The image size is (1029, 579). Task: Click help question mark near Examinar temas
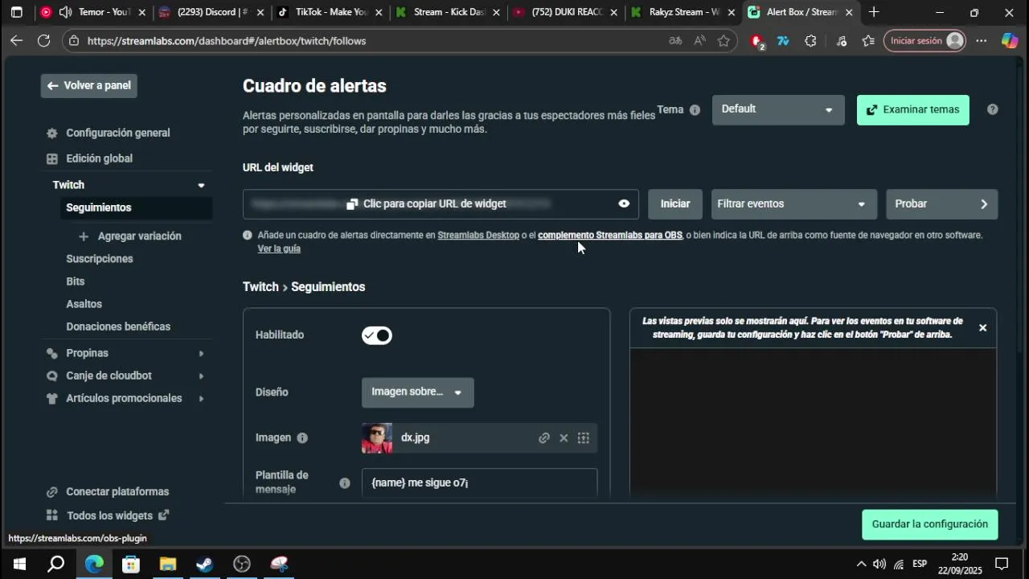(993, 109)
